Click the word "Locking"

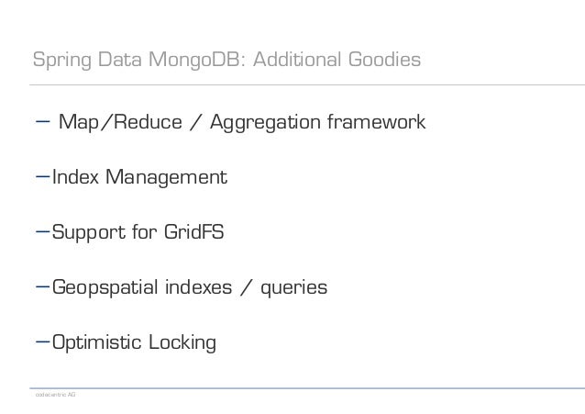(x=182, y=342)
